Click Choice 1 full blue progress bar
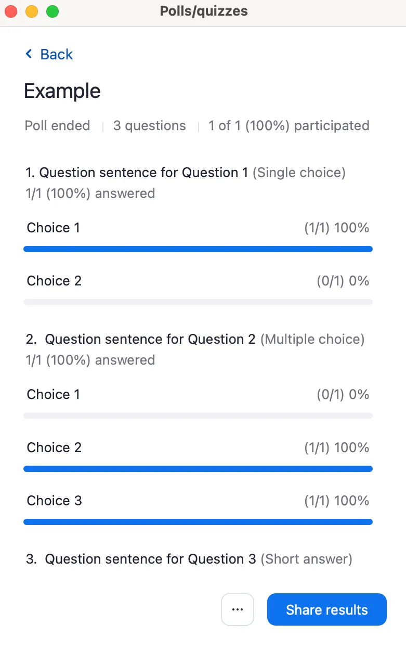This screenshot has height=648, width=406. (198, 249)
